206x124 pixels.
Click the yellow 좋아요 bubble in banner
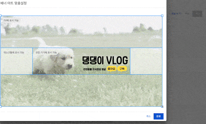pos(112,69)
